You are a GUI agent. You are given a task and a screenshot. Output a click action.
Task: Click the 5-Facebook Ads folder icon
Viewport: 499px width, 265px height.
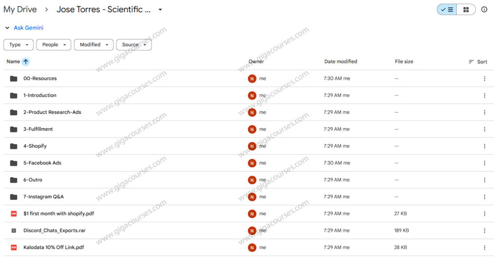coord(13,163)
